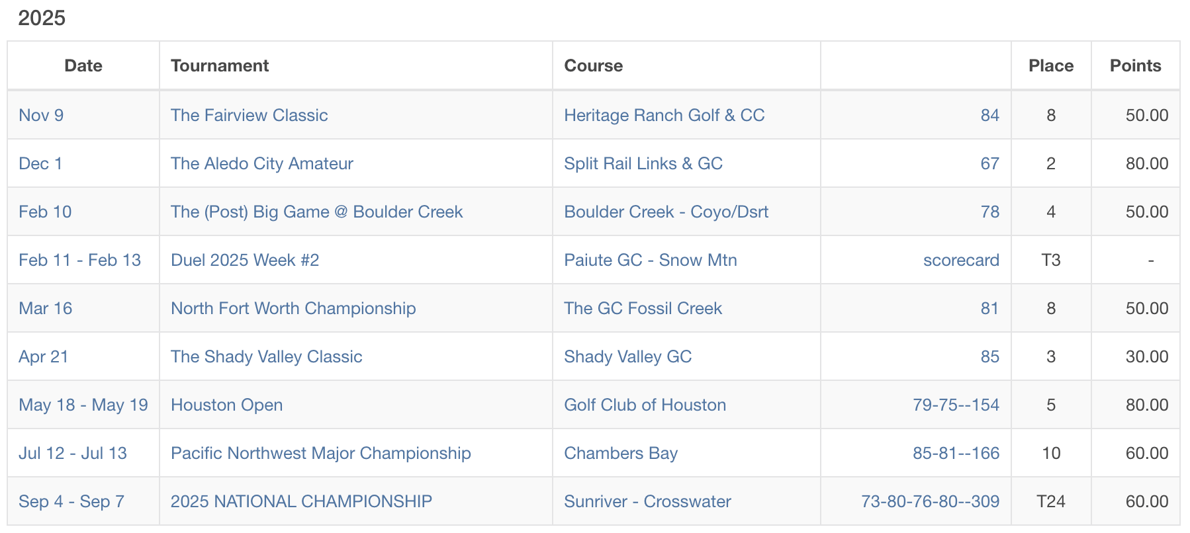This screenshot has width=1190, height=533.
Task: View the score 67 at Split Rail
Action: click(989, 163)
